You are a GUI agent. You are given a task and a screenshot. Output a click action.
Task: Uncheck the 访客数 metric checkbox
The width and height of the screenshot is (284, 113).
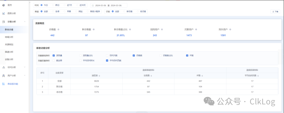(134, 56)
